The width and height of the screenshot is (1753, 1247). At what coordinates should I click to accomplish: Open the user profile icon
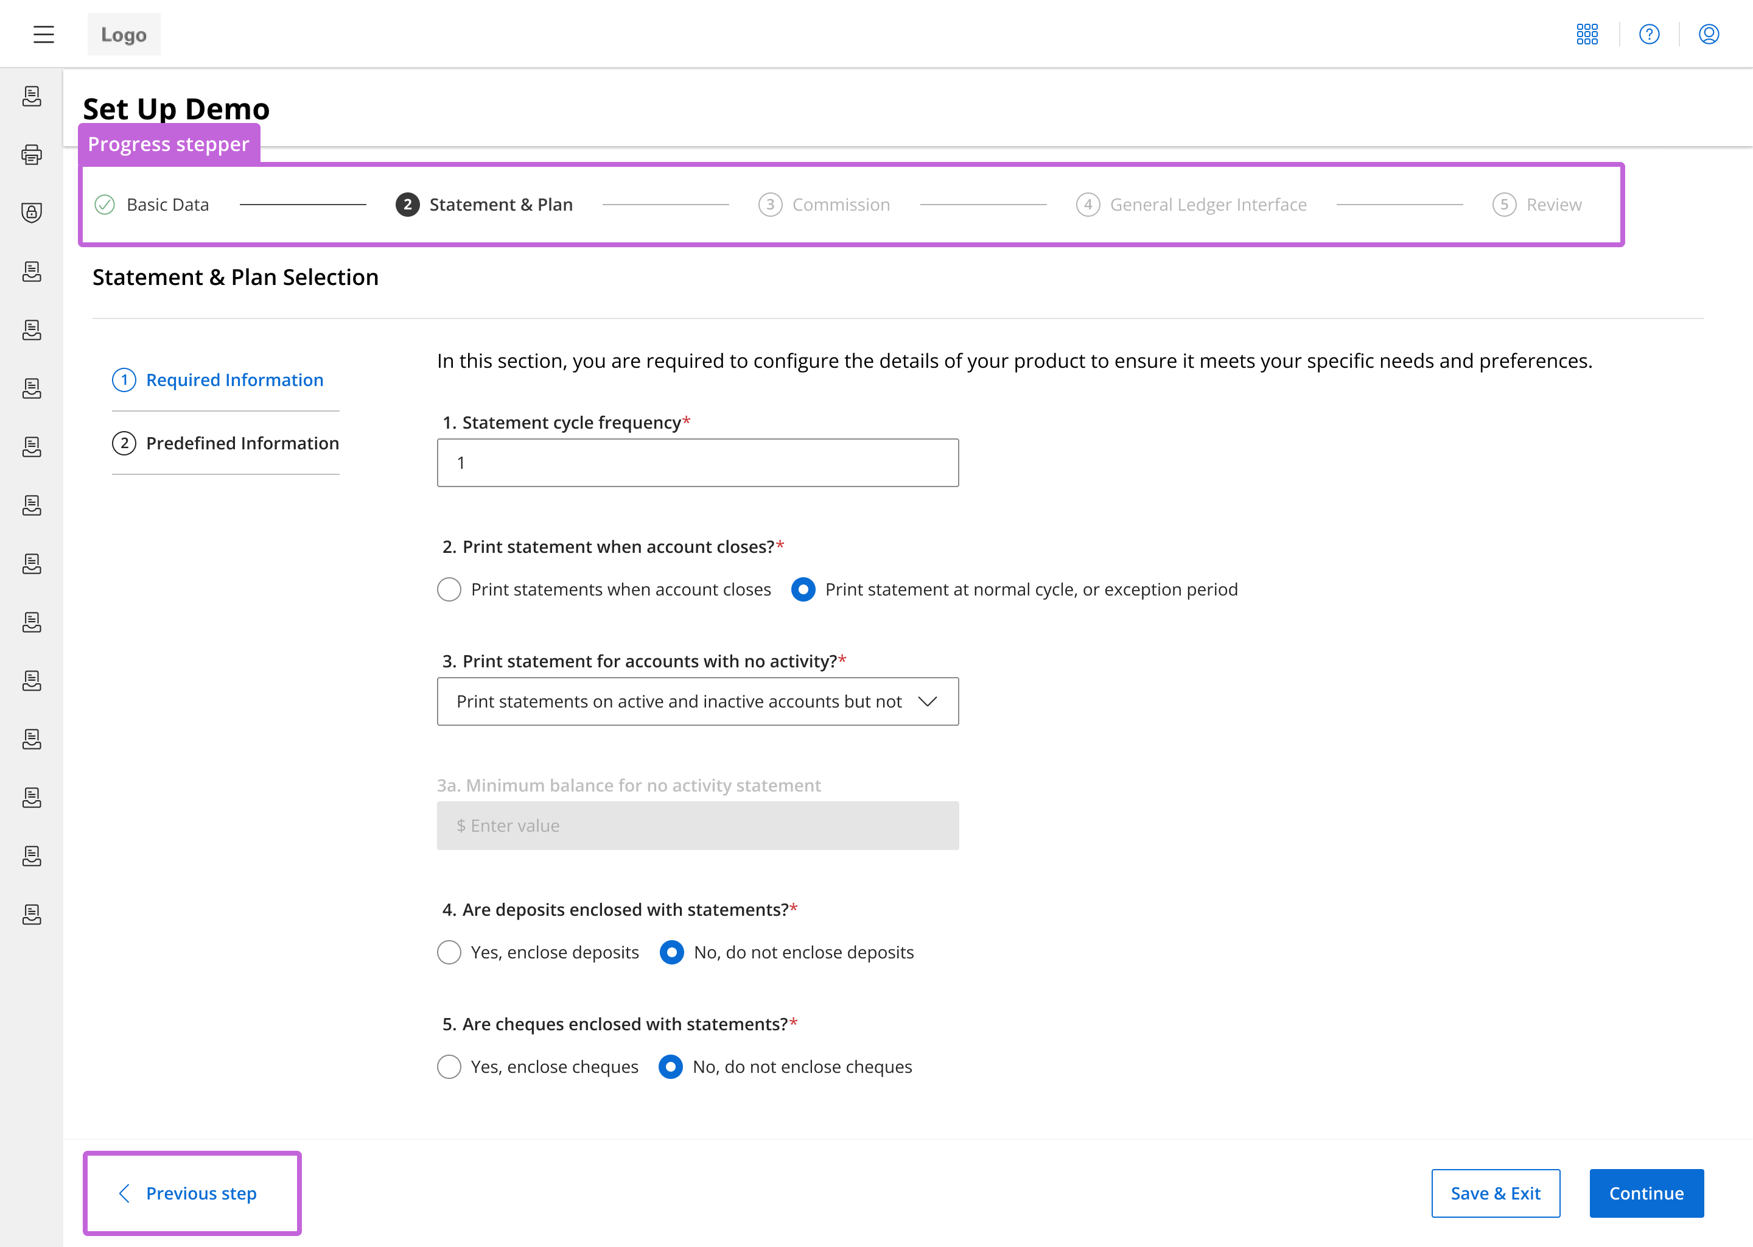[1709, 33]
